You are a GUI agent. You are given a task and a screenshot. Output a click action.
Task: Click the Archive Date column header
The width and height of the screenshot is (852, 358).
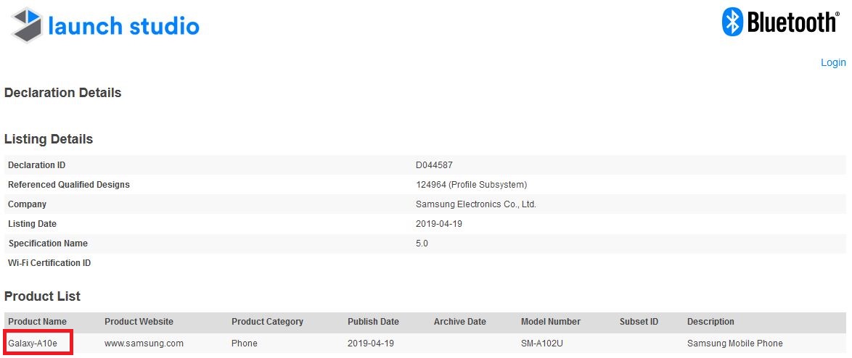coord(459,322)
